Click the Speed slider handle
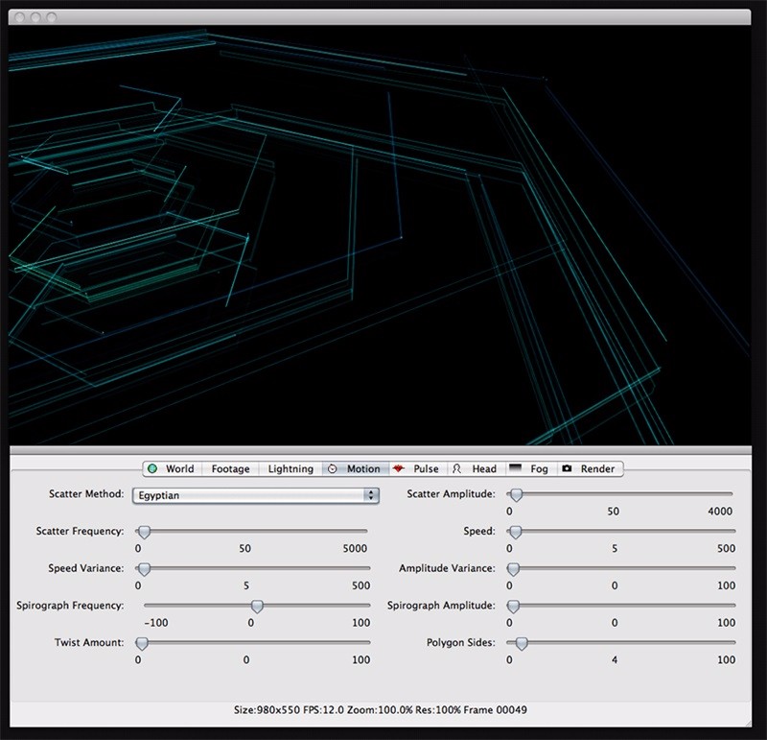 (x=515, y=532)
